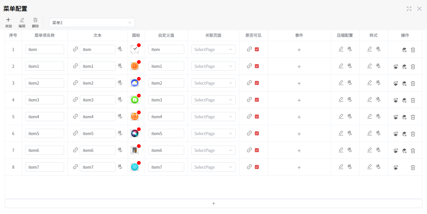
Task: Click the fullscreen expand icon in header
Action: point(409,9)
